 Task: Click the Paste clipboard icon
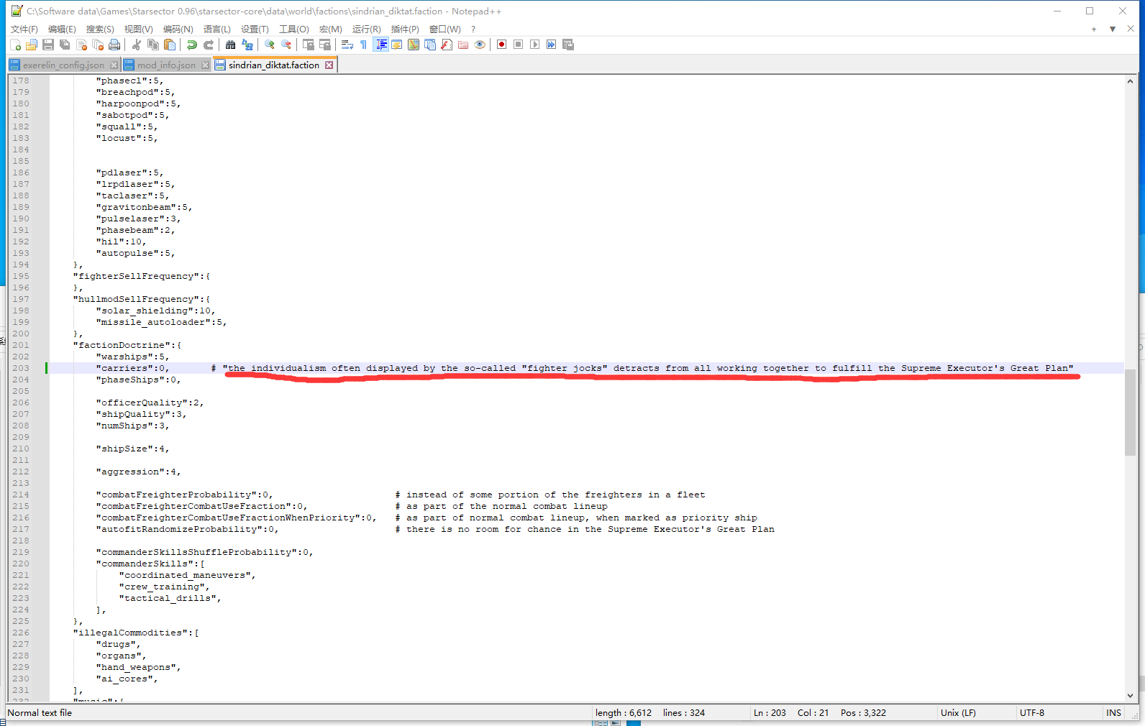tap(170, 45)
